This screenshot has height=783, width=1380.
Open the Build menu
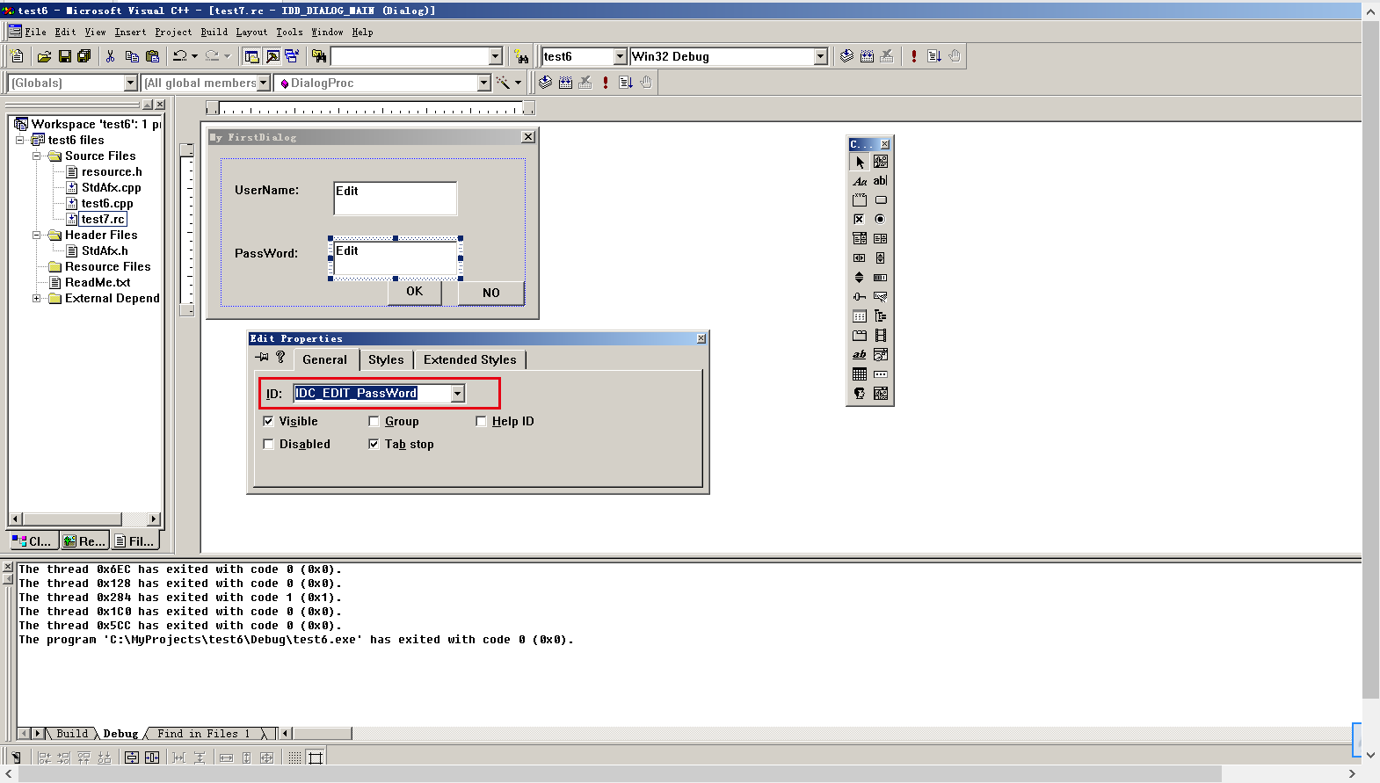214,33
